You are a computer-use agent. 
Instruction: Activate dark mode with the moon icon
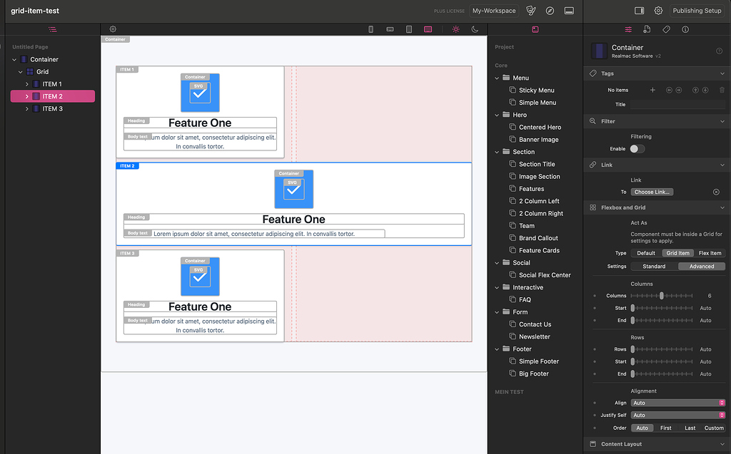point(475,29)
